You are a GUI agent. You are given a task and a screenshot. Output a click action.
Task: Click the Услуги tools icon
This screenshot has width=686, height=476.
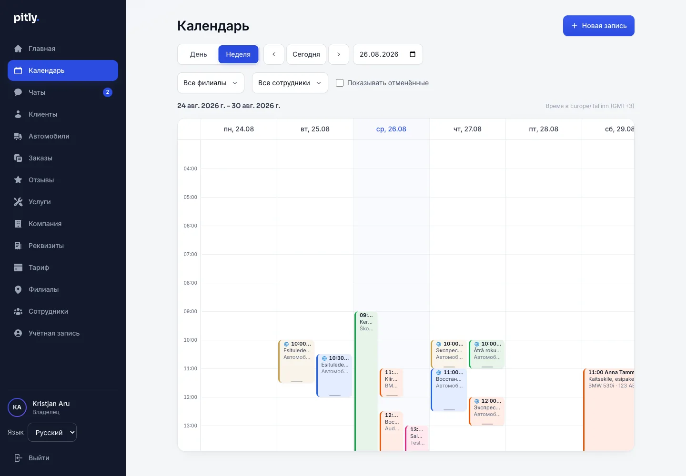(x=18, y=202)
